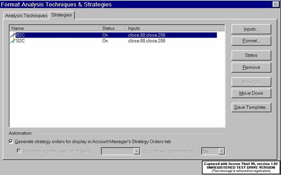Click the Name column header
The image size is (281, 175).
click(x=55, y=28)
